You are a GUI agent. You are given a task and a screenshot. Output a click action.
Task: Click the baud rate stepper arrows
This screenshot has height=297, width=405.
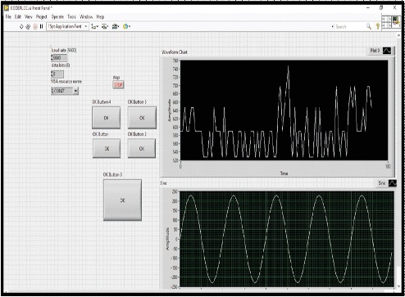coord(52,58)
